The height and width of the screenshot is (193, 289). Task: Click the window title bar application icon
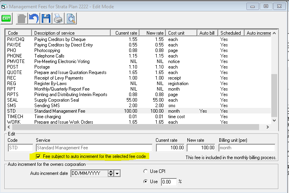(4, 6)
